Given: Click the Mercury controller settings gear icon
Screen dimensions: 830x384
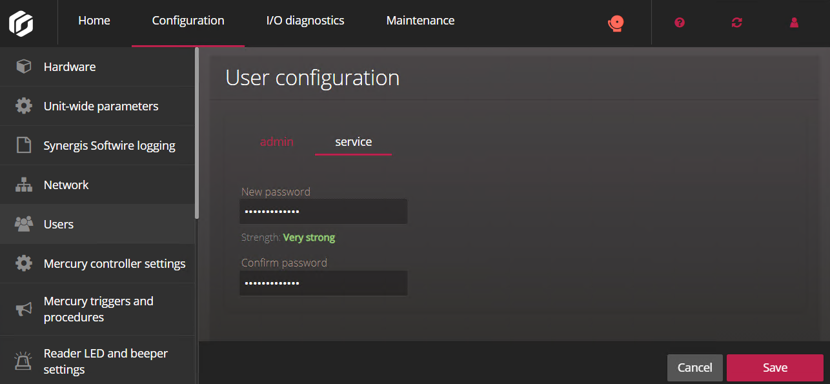Looking at the screenshot, I should tap(24, 263).
